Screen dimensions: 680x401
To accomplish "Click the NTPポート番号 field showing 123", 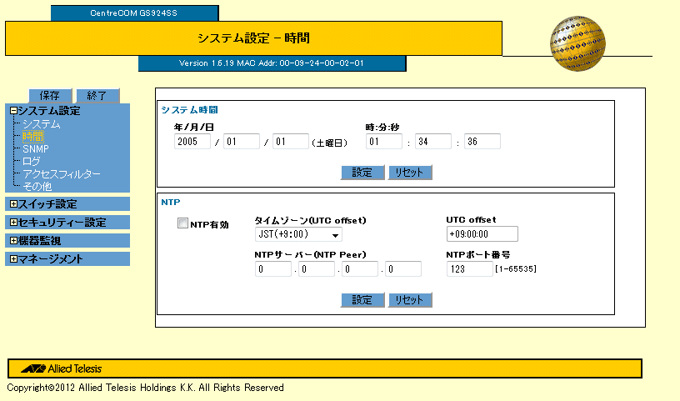I will pos(468,268).
